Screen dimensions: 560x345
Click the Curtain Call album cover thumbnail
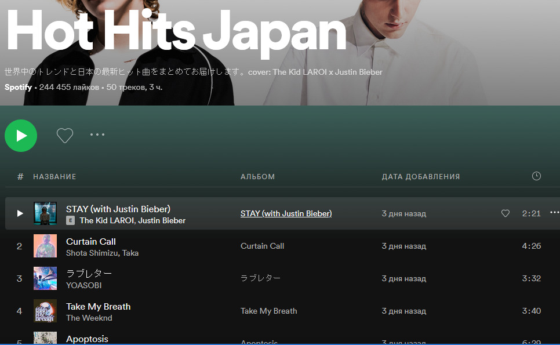point(45,246)
